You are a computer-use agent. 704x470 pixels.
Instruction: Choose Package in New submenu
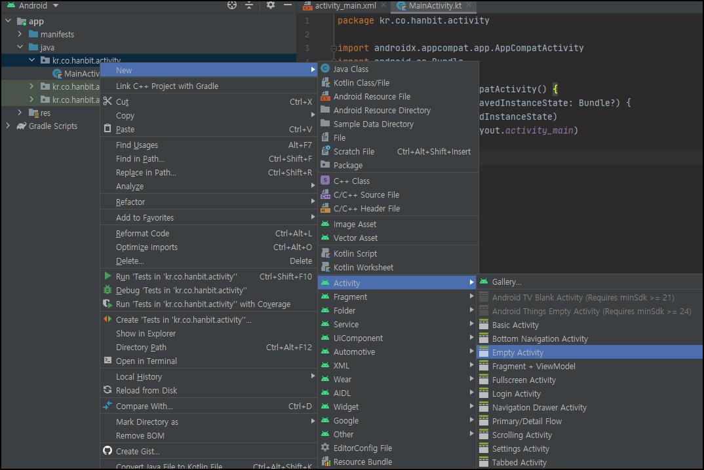398,166
